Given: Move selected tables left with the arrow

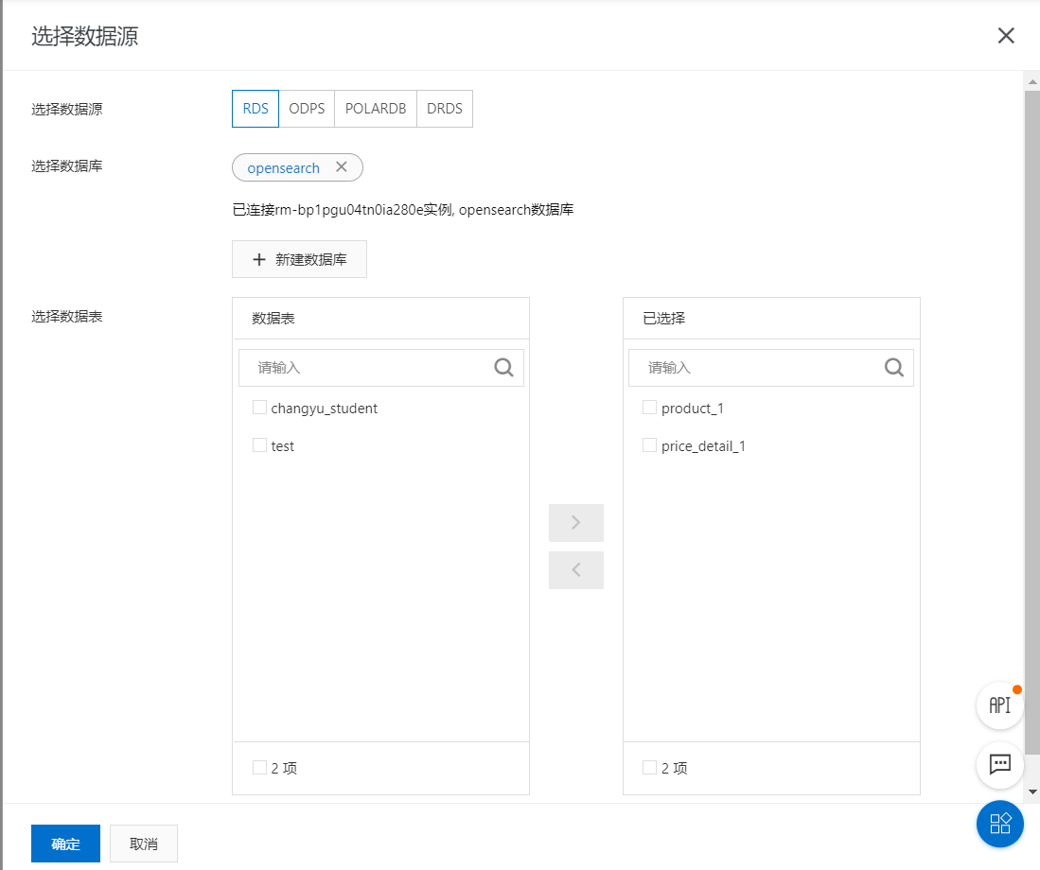Looking at the screenshot, I should [x=575, y=570].
